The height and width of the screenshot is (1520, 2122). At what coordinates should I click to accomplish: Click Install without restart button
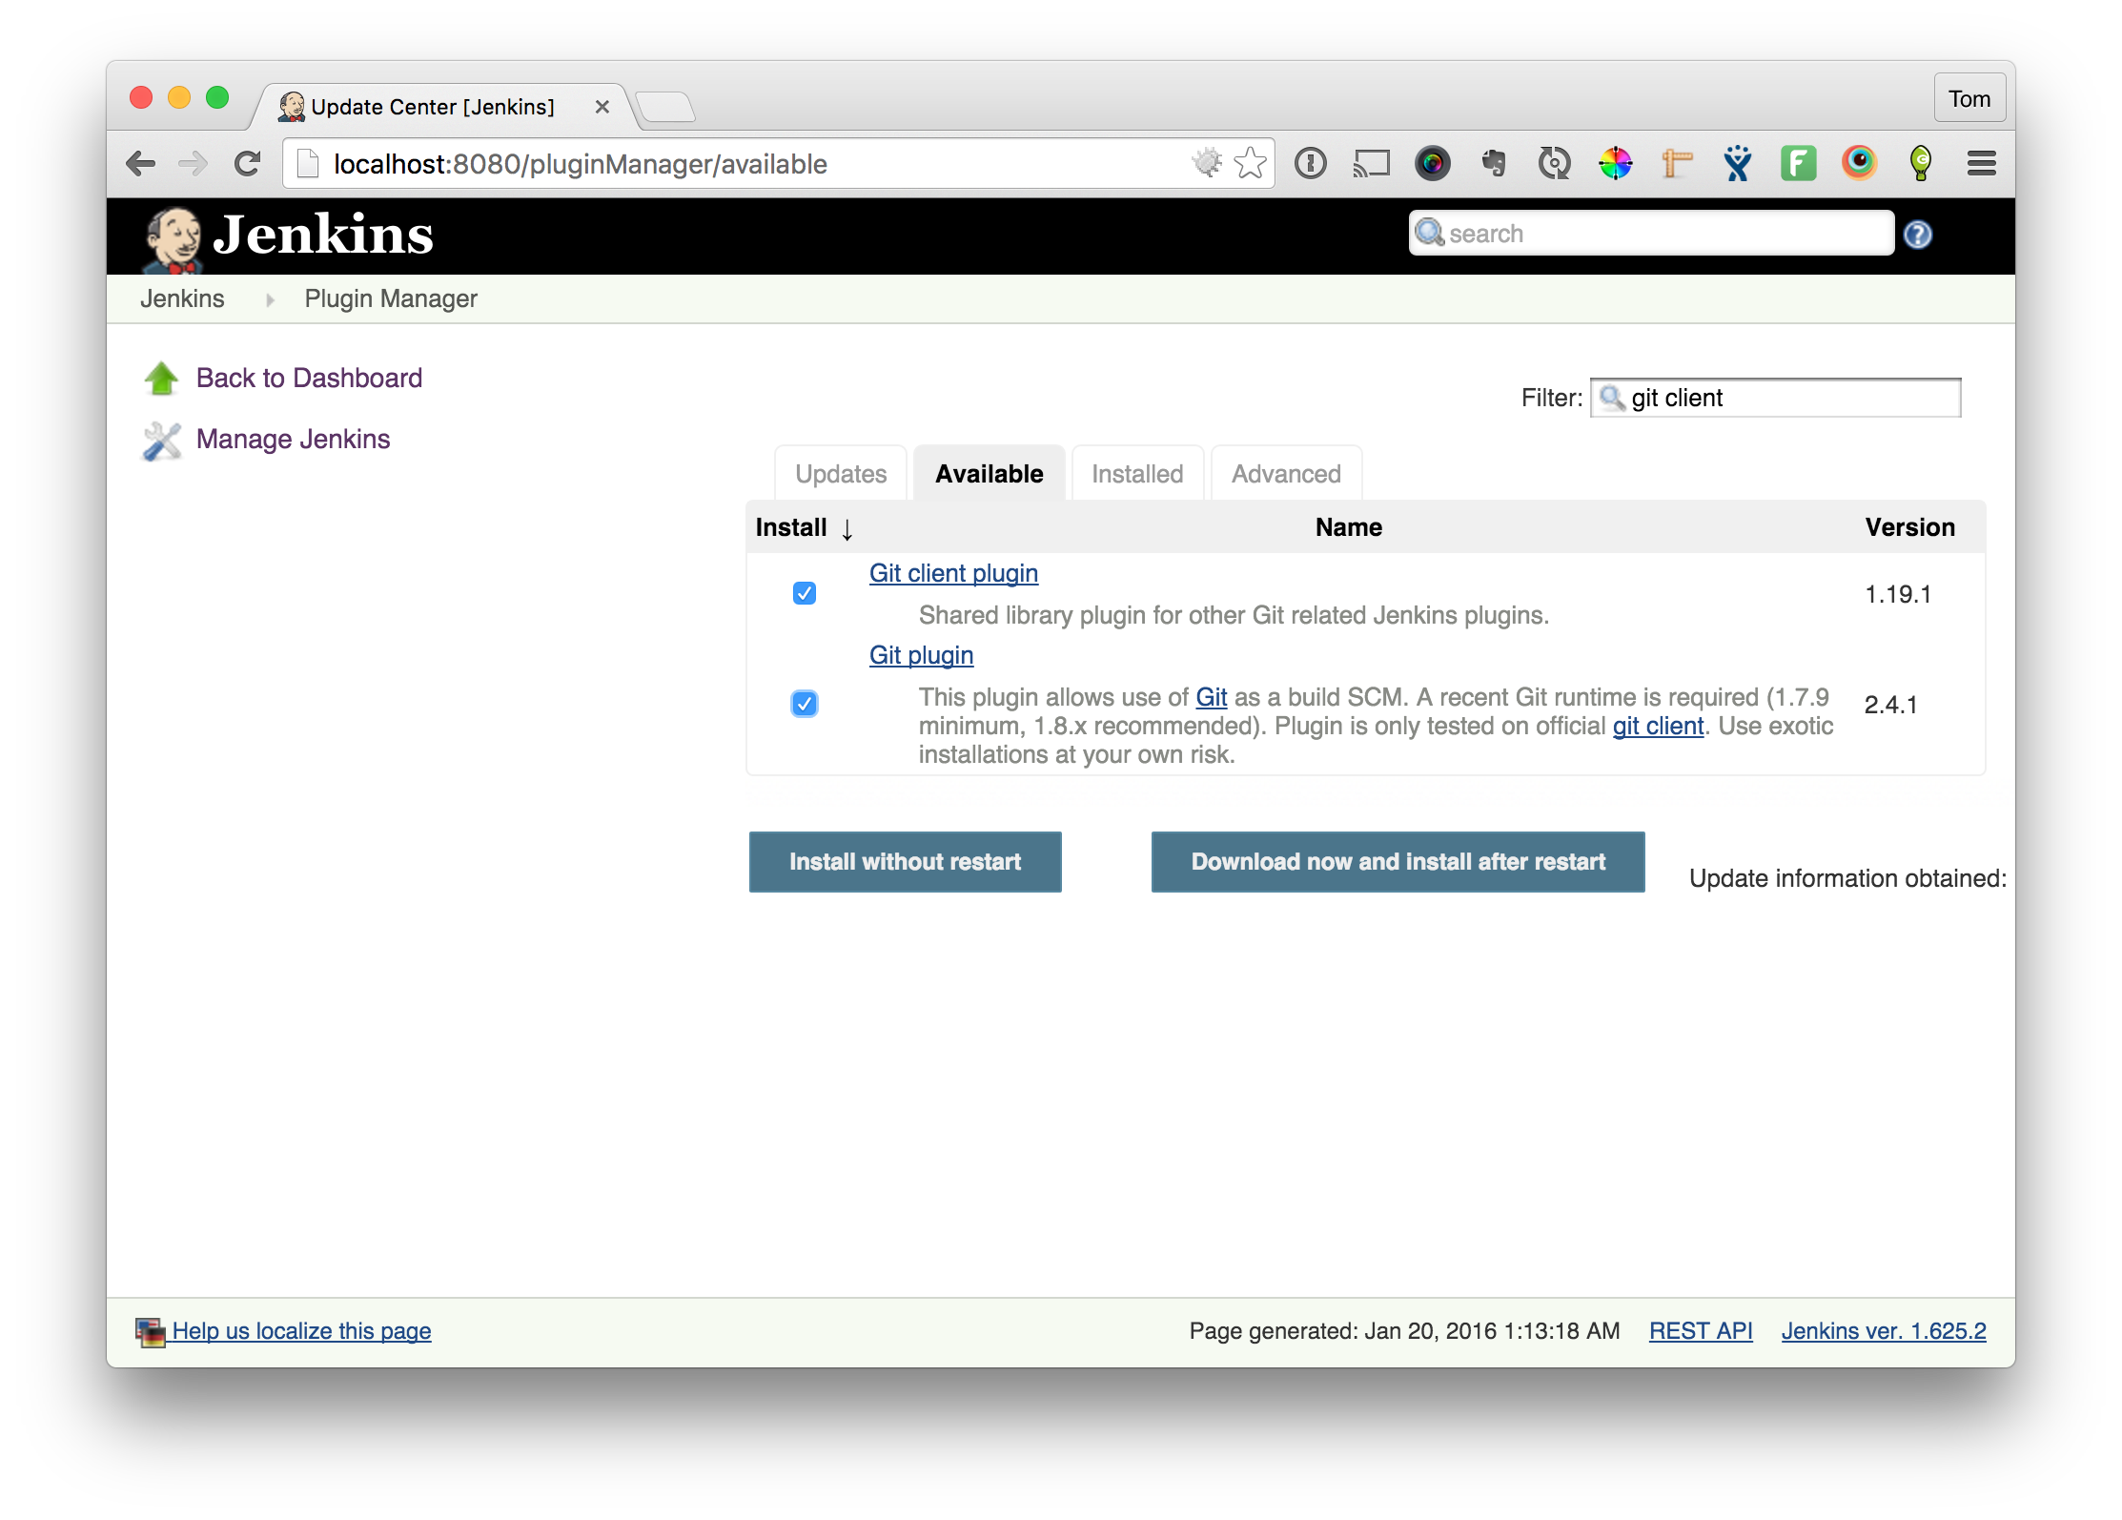click(905, 862)
